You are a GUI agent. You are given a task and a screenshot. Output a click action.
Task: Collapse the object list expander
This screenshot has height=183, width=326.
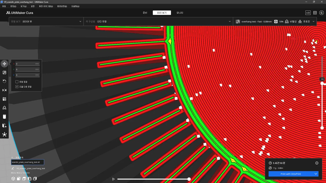[12, 158]
